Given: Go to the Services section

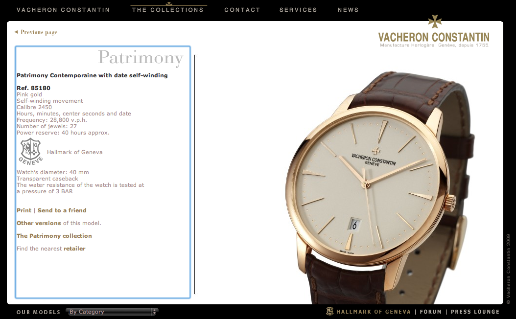Looking at the screenshot, I should click(298, 10).
